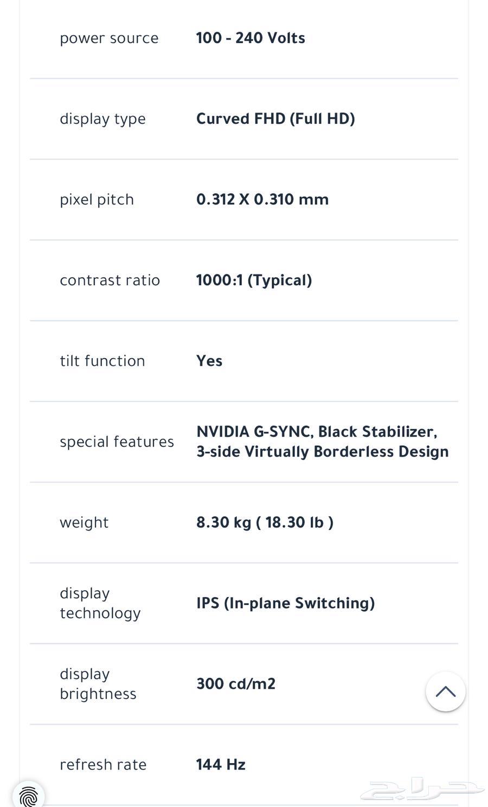The height and width of the screenshot is (807, 488).
Task: Select the 144 Hz refresh rate value
Action: pyautogui.click(x=221, y=765)
